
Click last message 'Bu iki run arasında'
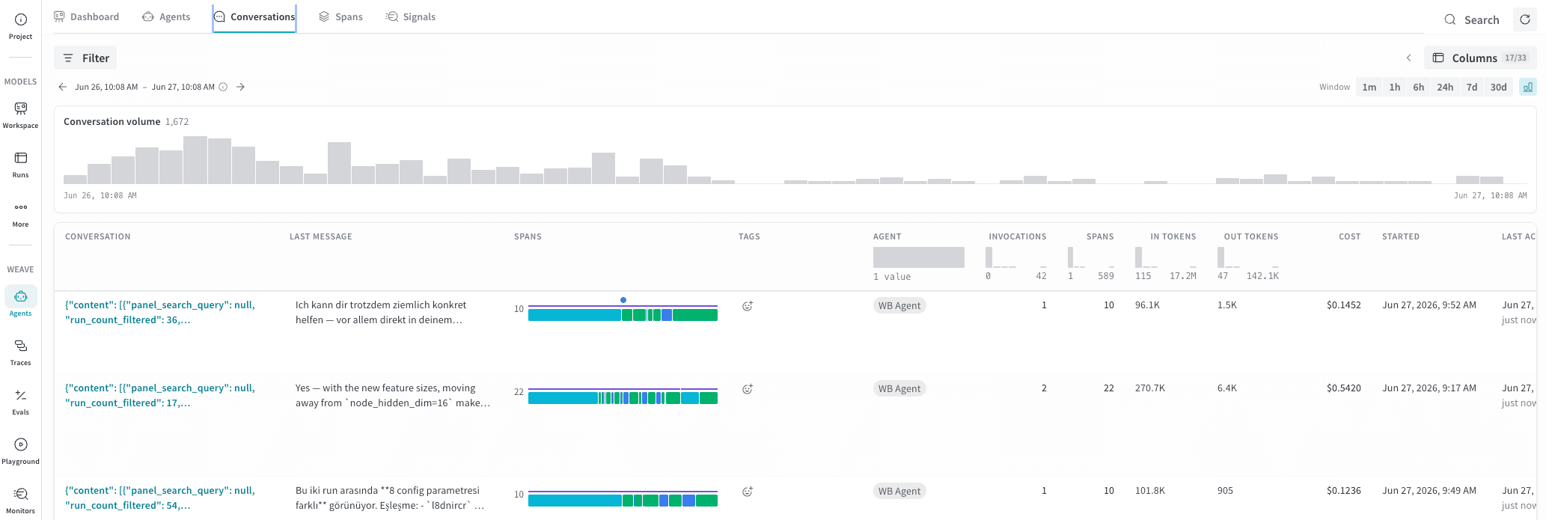[390, 498]
